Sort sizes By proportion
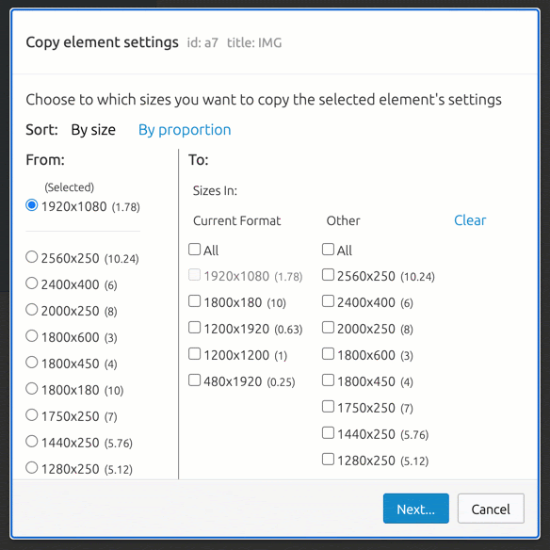This screenshot has height=550, width=550. [185, 130]
